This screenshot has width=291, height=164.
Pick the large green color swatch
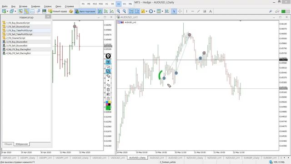click(x=108, y=108)
